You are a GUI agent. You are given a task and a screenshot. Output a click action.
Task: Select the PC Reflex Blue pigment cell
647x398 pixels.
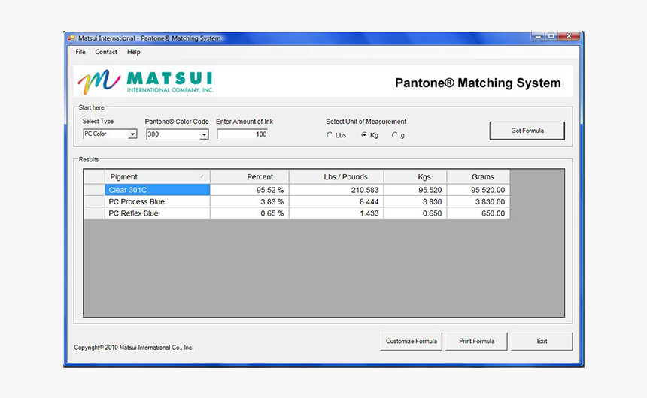[157, 213]
